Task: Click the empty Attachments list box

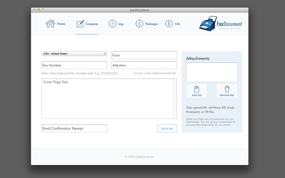Action: pos(212,72)
